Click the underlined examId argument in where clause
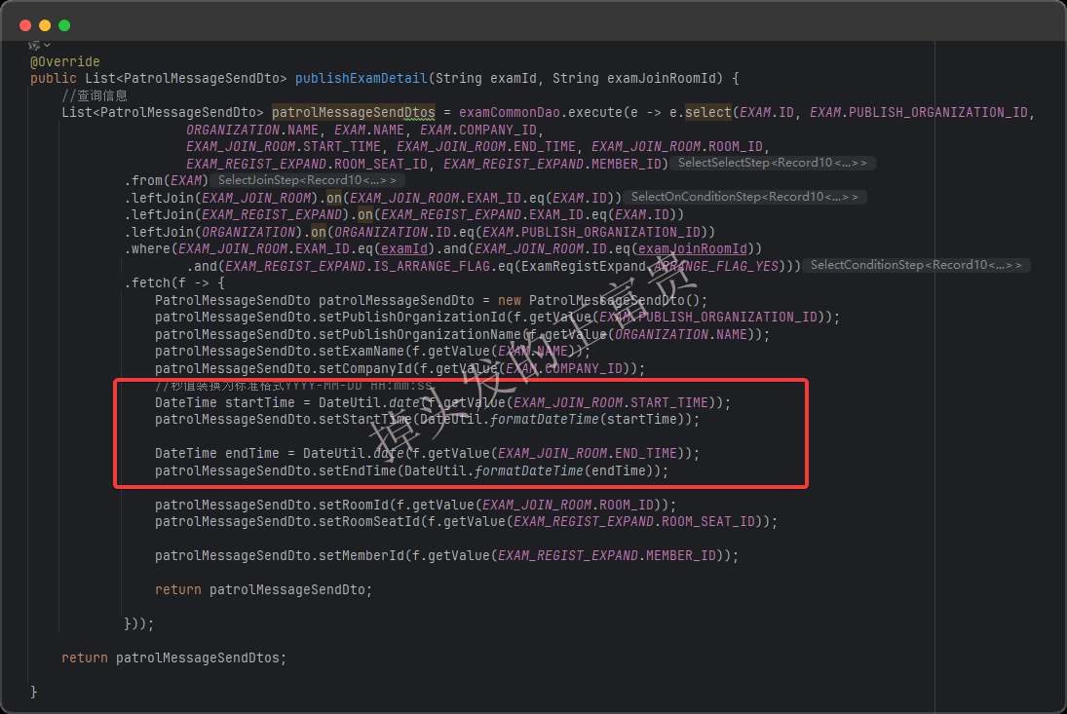Screen dimensions: 1067x714 point(403,249)
